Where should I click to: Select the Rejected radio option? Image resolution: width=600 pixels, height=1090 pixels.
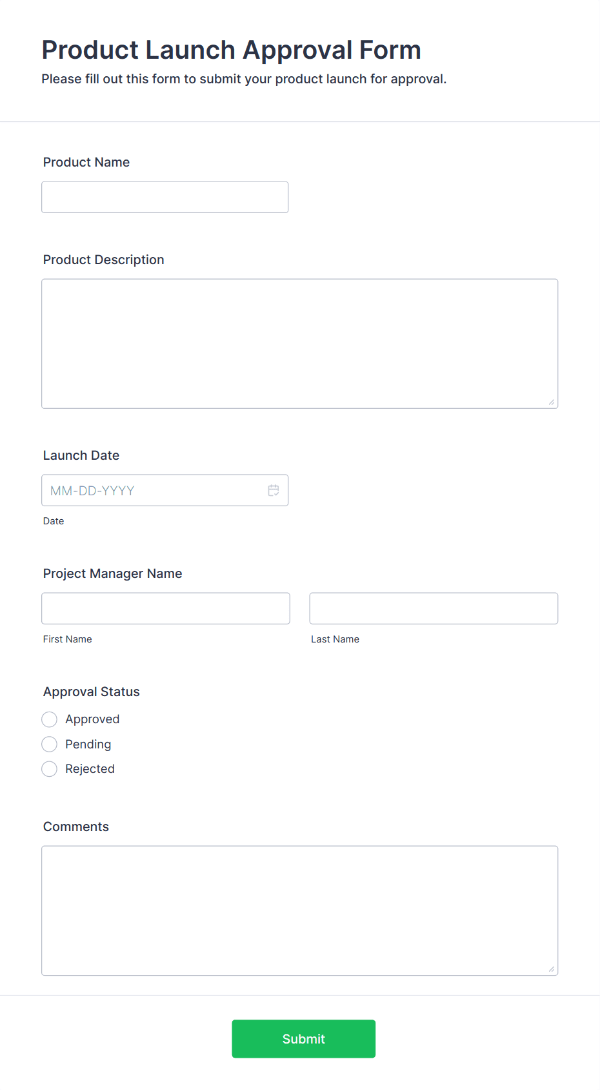[49, 769]
